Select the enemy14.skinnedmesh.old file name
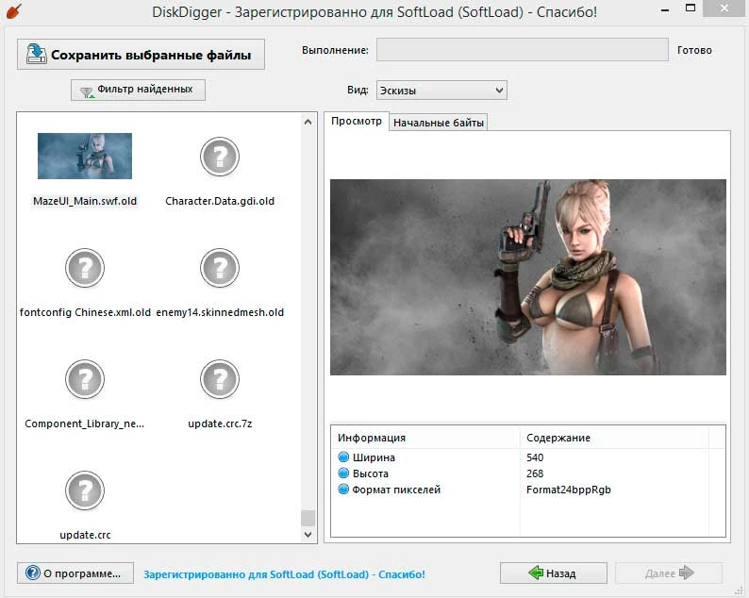Image resolution: width=749 pixels, height=598 pixels. point(220,312)
